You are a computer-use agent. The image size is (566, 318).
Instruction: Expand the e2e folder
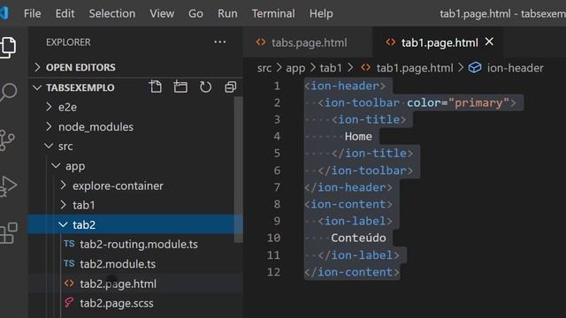(49, 107)
